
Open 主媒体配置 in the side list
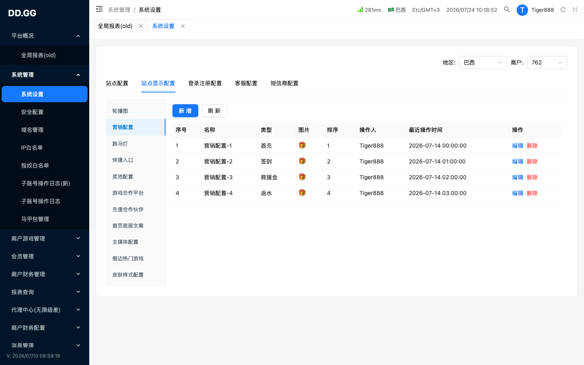[135, 242]
